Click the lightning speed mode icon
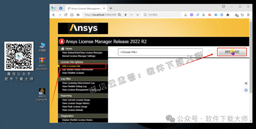 (125, 15)
